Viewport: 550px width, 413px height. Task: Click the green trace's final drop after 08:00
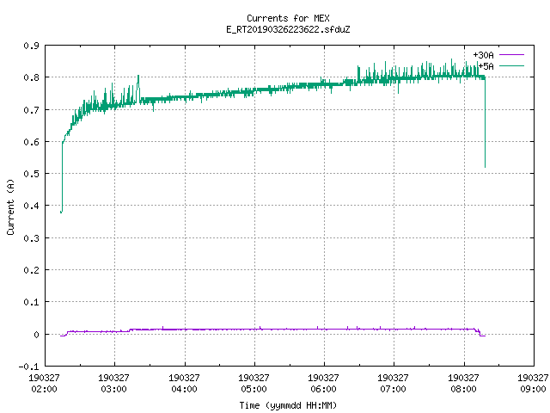[485, 123]
